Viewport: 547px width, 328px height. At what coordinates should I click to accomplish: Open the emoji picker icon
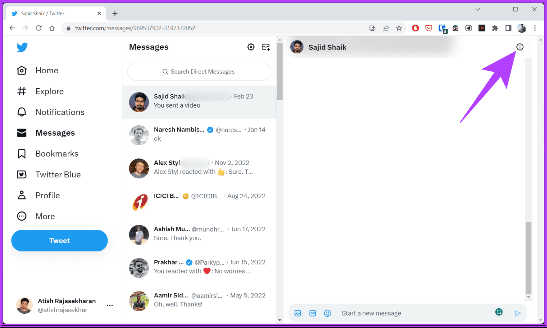[x=328, y=313]
